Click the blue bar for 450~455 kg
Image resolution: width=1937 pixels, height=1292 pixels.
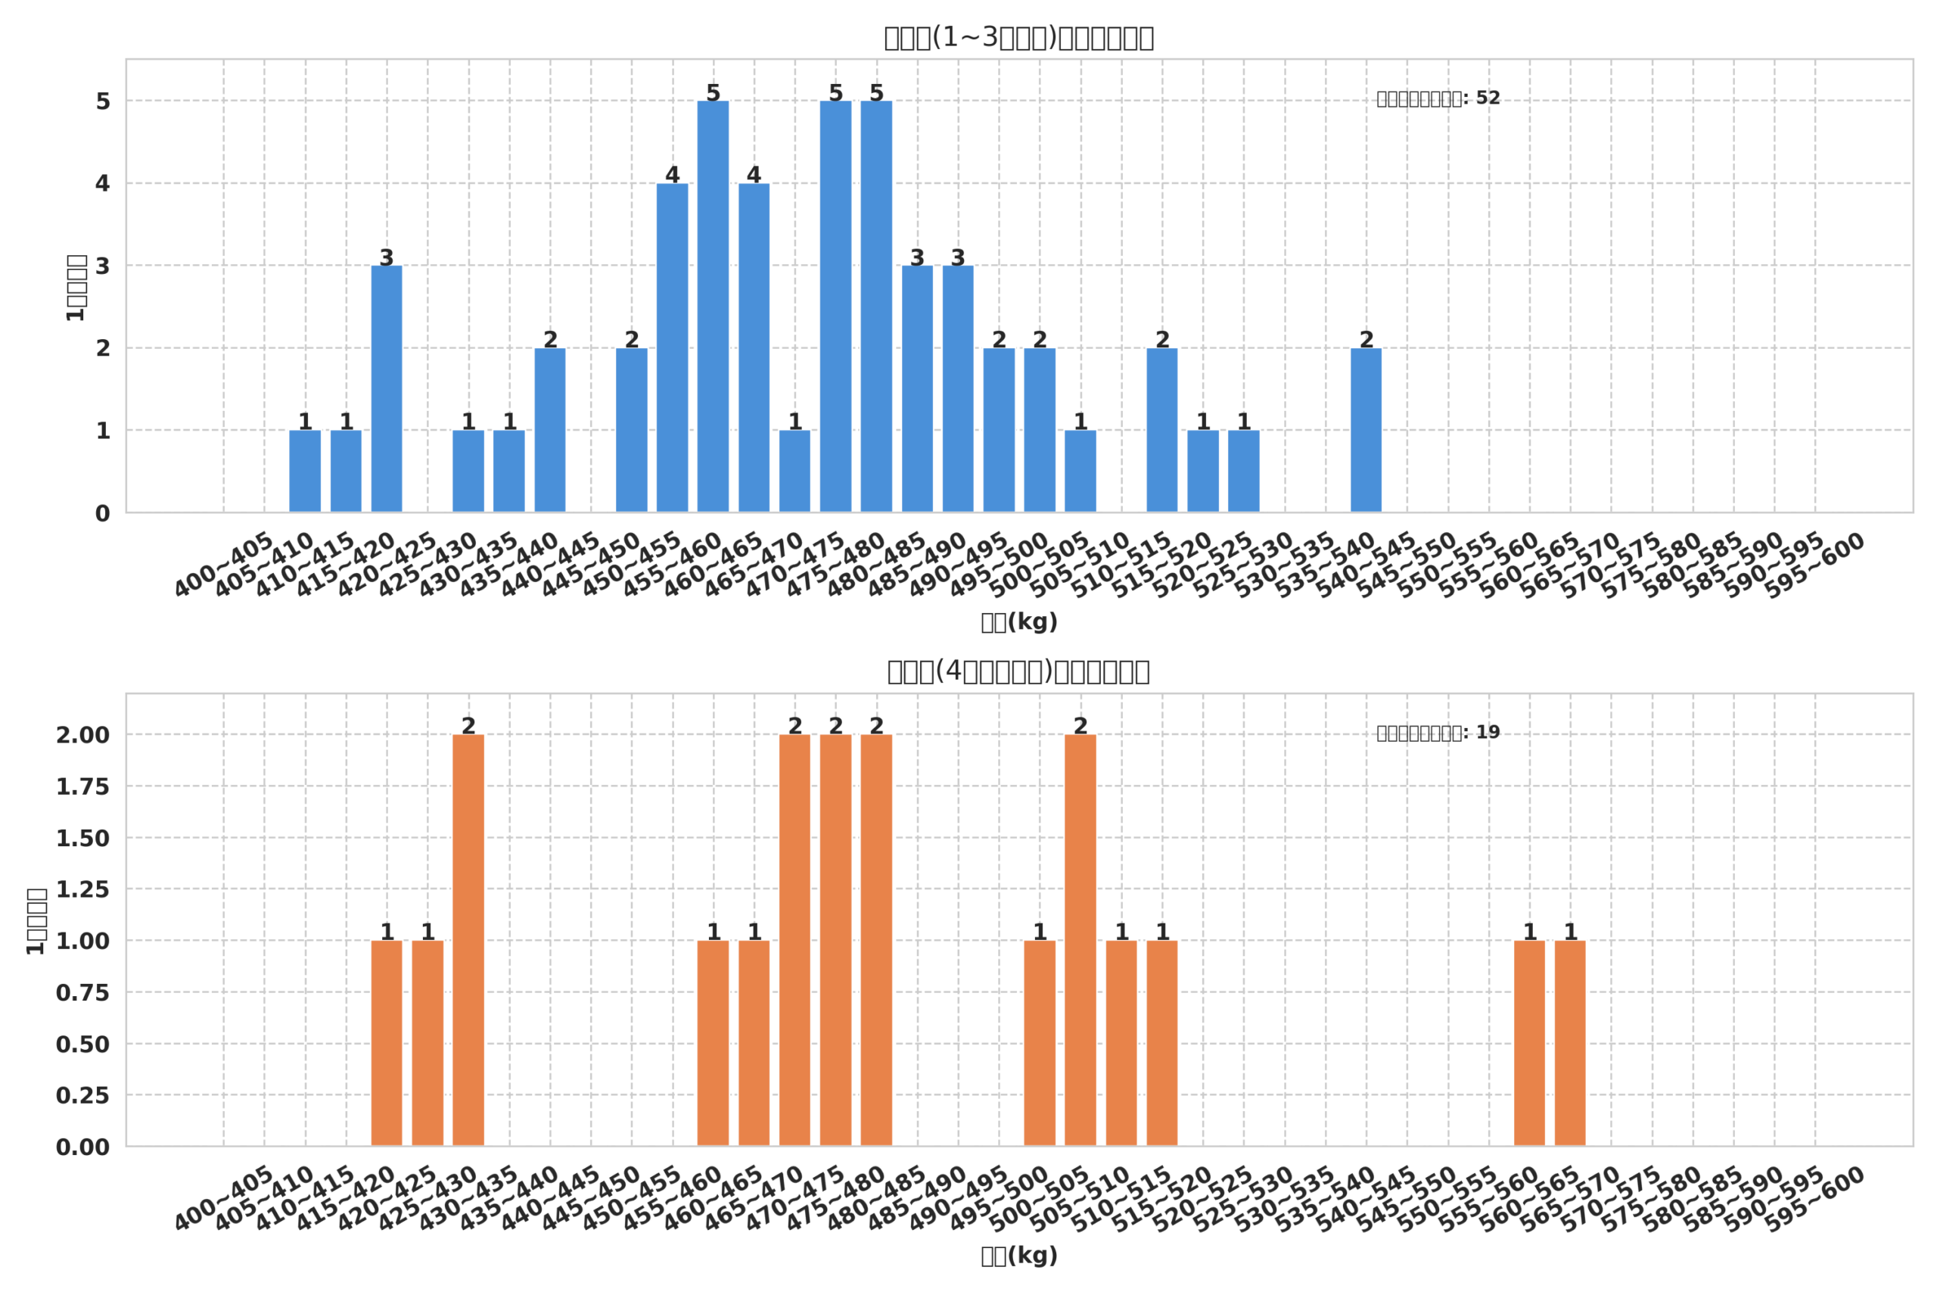(632, 430)
